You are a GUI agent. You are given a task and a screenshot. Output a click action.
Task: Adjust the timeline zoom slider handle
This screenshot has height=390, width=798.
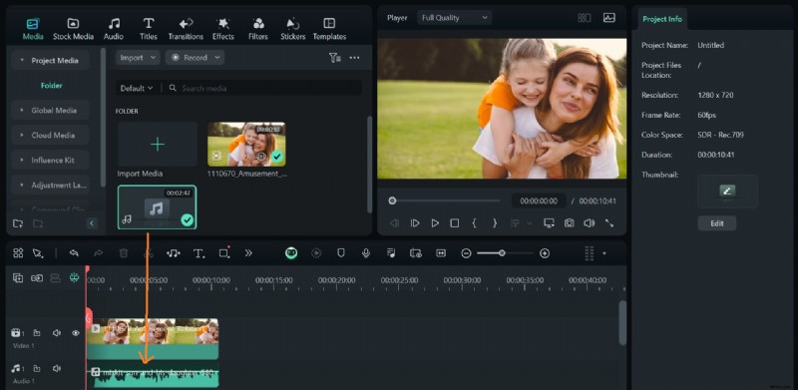pyautogui.click(x=502, y=253)
